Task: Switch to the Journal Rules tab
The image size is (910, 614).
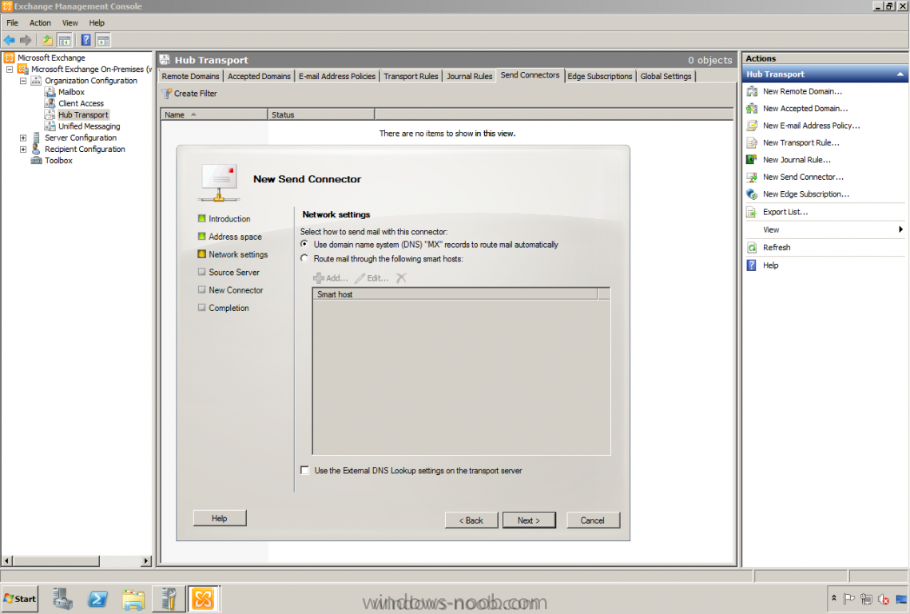Action: pos(469,76)
